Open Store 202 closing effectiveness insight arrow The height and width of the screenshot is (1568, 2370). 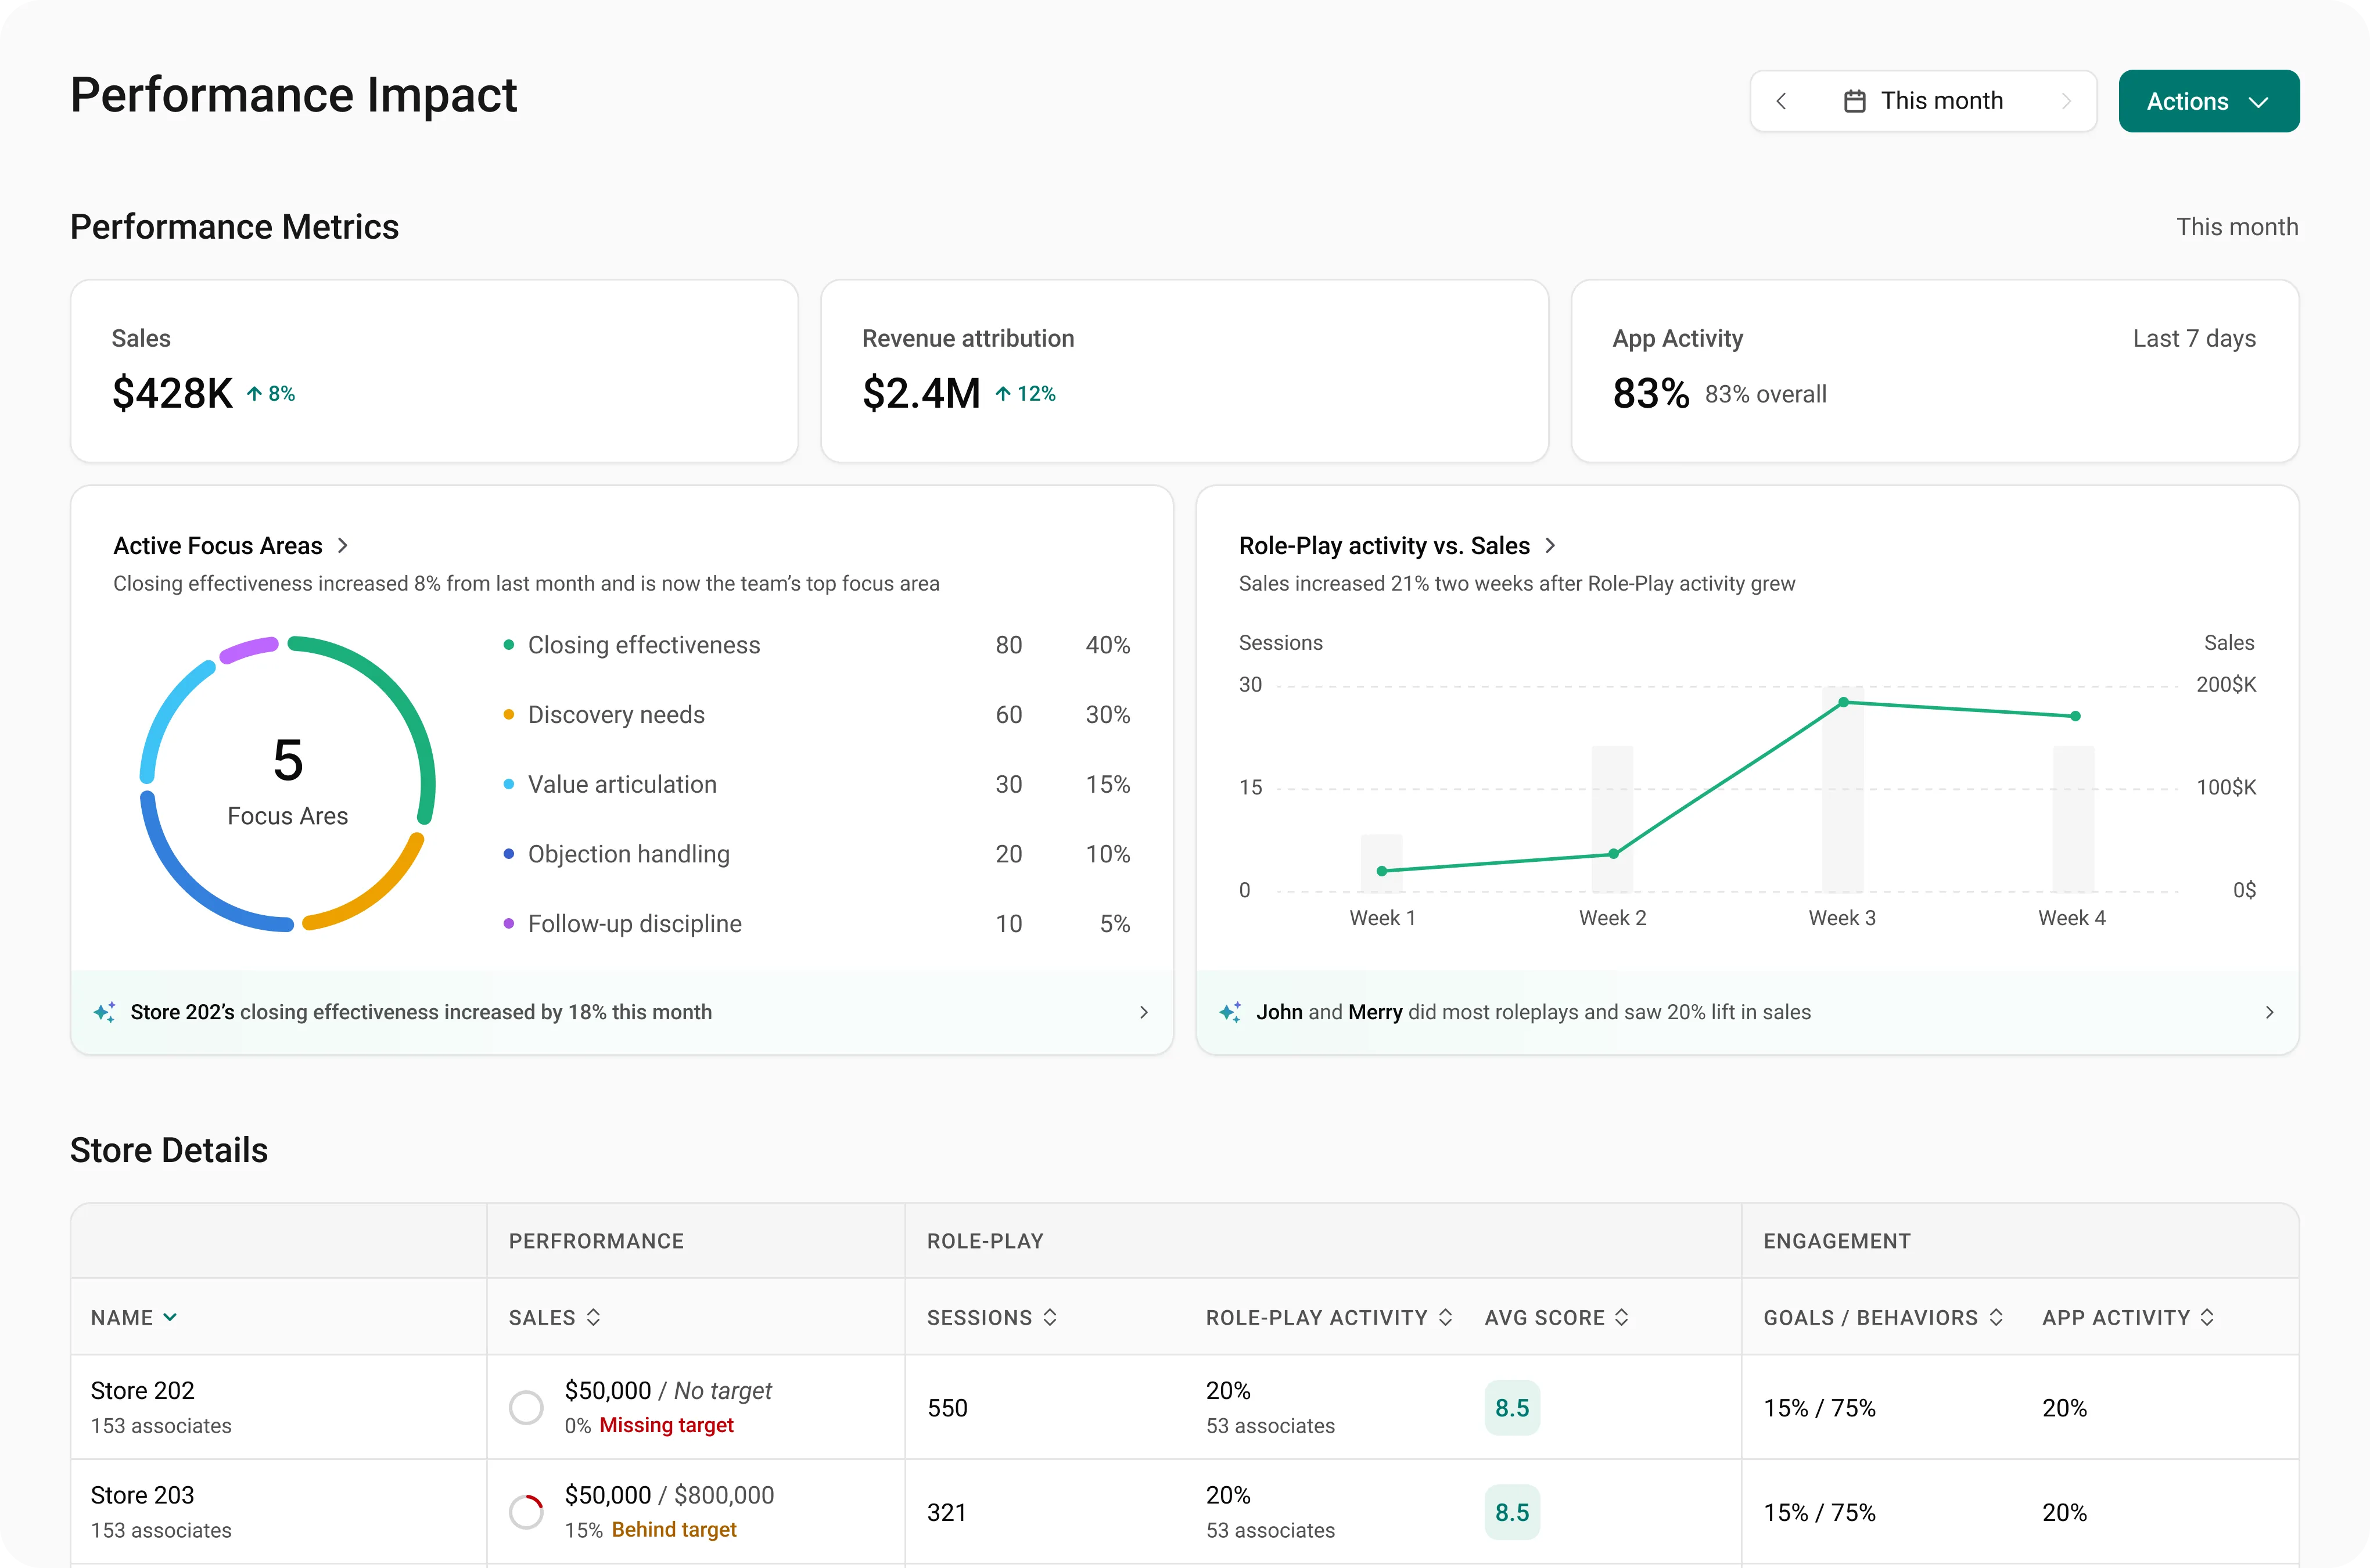[1144, 1012]
